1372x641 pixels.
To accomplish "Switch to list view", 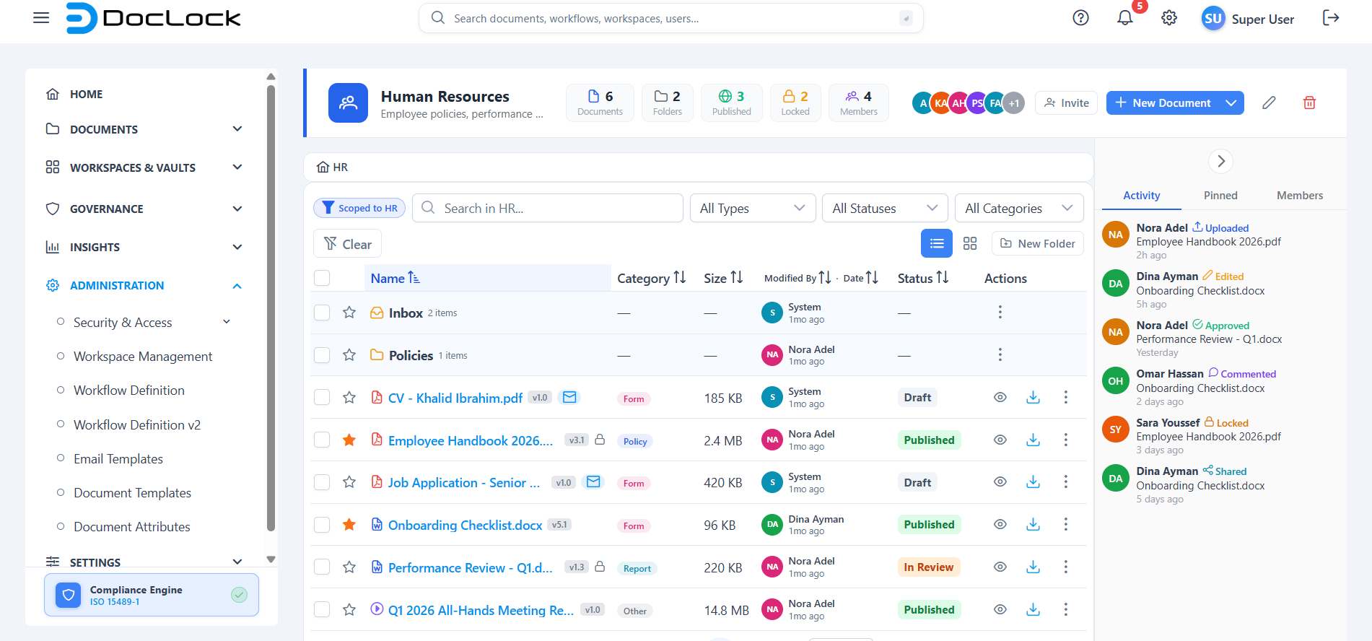I will pos(937,243).
